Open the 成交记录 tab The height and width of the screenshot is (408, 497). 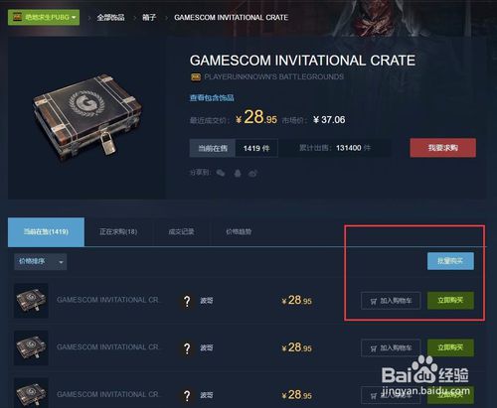coord(181,231)
